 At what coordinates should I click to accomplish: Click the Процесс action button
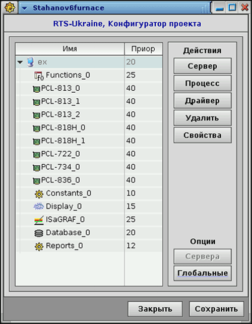coord(203,83)
